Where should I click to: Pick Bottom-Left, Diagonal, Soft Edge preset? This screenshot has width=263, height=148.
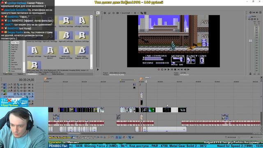[66, 52]
